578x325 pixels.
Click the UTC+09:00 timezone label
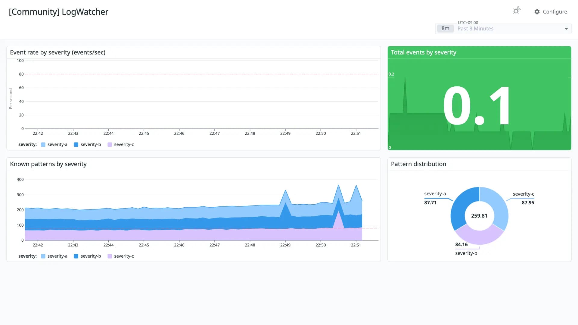(468, 23)
